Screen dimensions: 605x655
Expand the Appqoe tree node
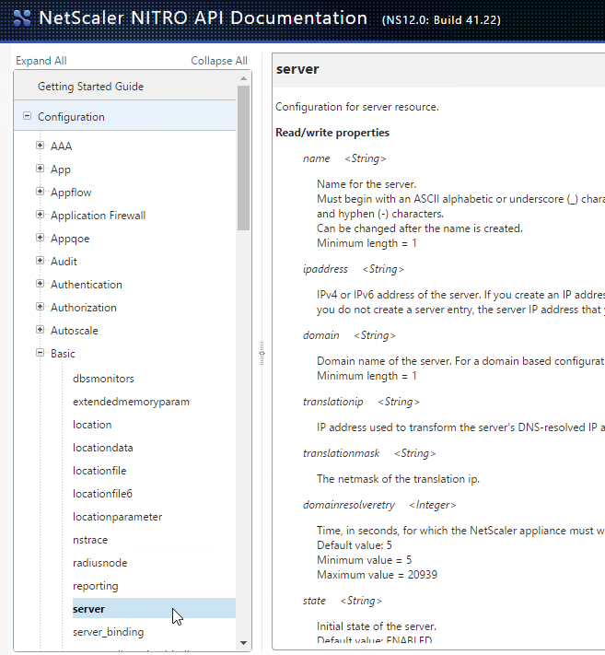coord(41,238)
